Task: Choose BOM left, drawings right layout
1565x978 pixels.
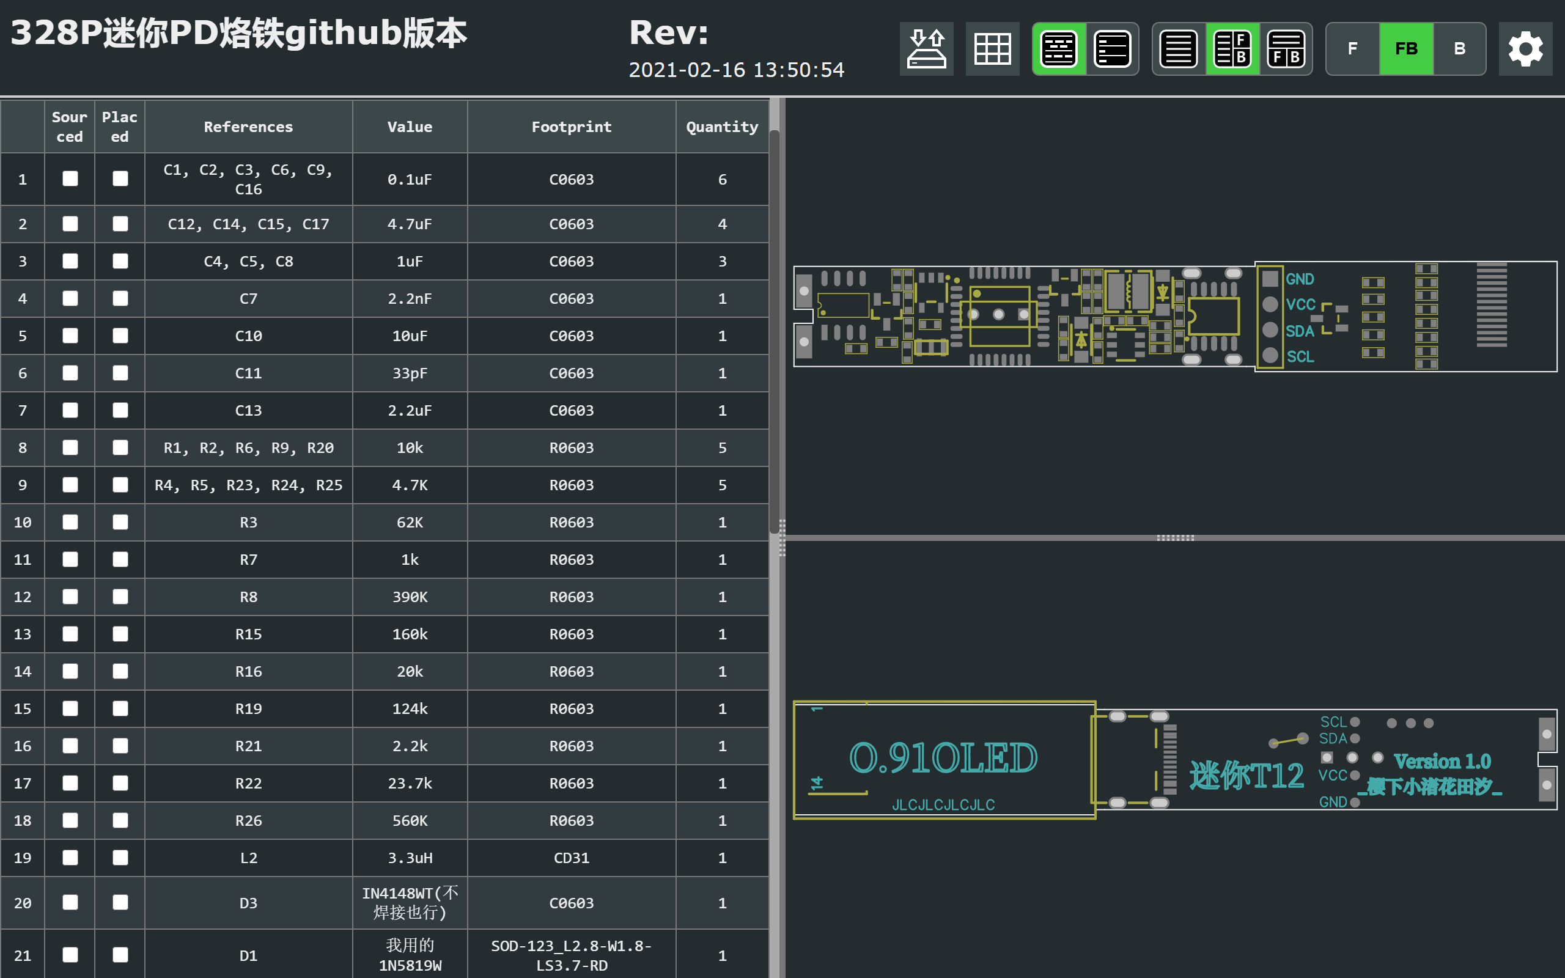Action: [x=1232, y=48]
